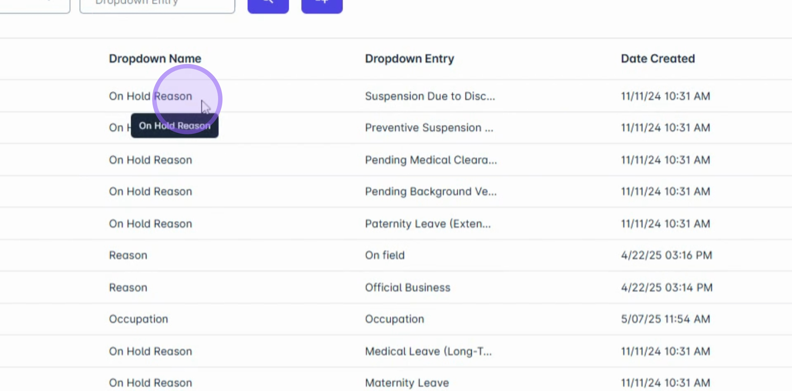Select the Suspension Due to Disc... entry
This screenshot has height=391, width=792.
click(x=430, y=96)
